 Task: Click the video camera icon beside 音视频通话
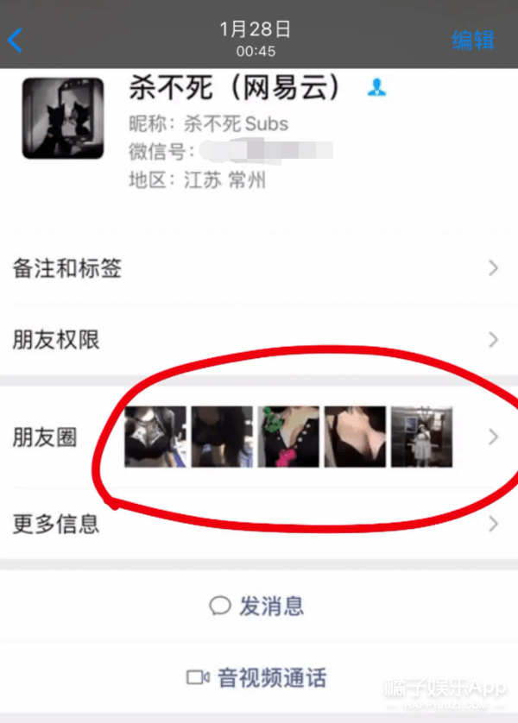pyautogui.click(x=198, y=677)
